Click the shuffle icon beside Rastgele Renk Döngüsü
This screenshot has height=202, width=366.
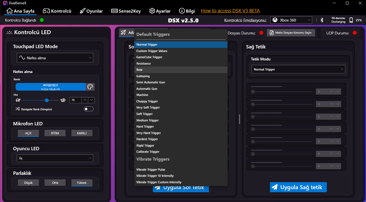pyautogui.click(x=17, y=109)
